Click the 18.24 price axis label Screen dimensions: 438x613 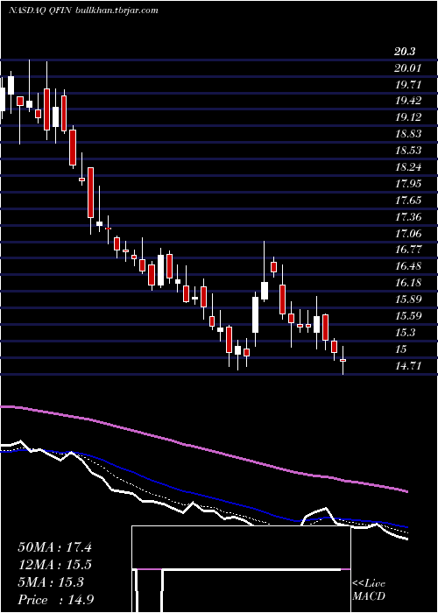[x=408, y=167]
